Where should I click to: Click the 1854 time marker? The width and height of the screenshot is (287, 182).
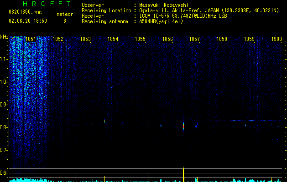(x=113, y=39)
